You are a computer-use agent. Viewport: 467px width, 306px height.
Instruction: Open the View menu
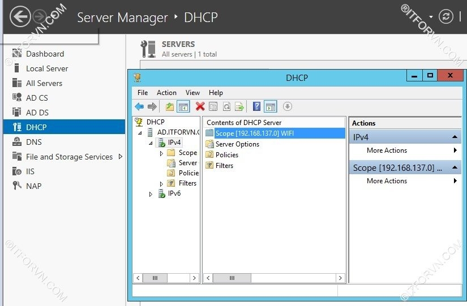point(192,93)
